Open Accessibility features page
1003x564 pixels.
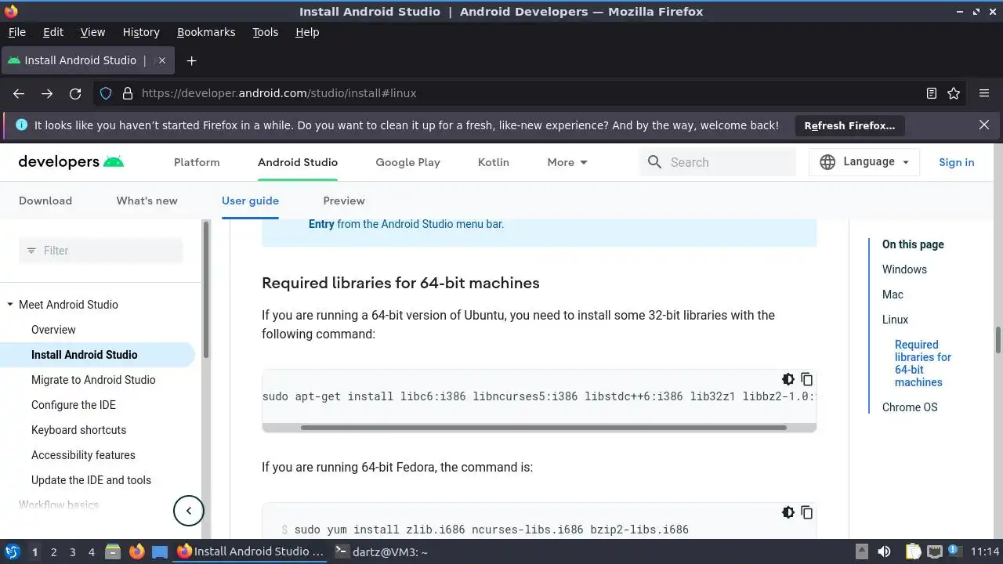83,455
